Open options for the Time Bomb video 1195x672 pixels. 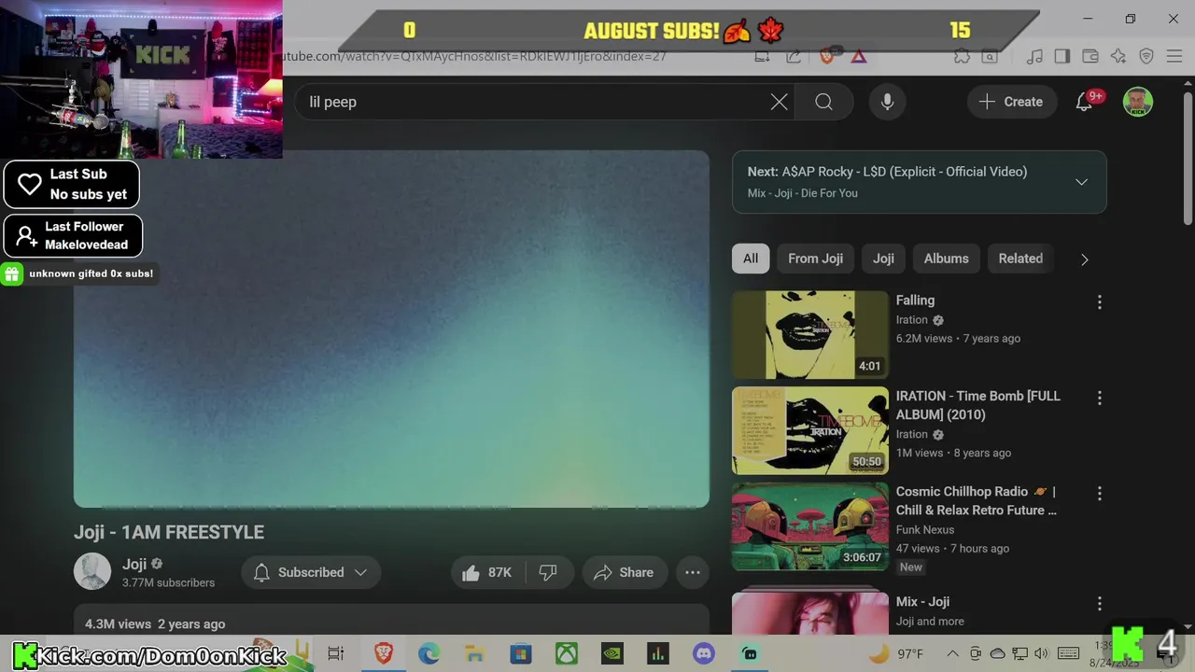[x=1099, y=398]
